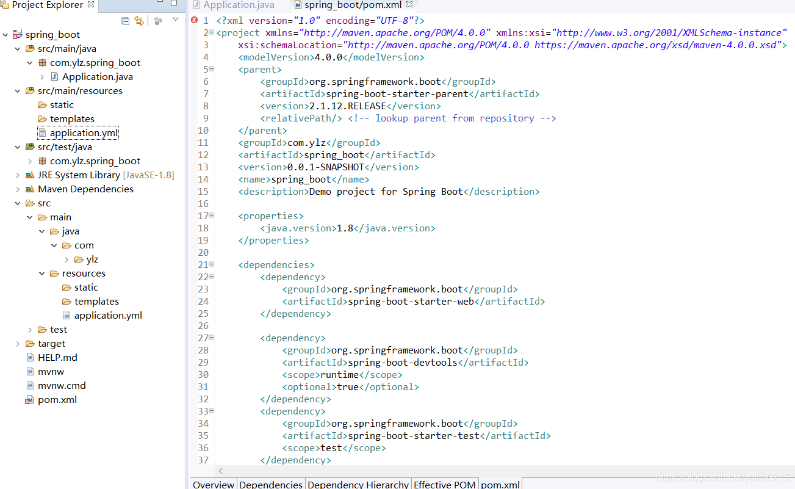
Task: Expand the test folder under src
Action: point(30,330)
